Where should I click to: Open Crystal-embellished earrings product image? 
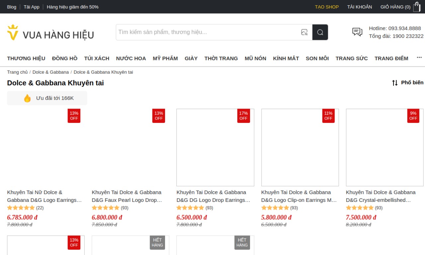tap(385, 147)
